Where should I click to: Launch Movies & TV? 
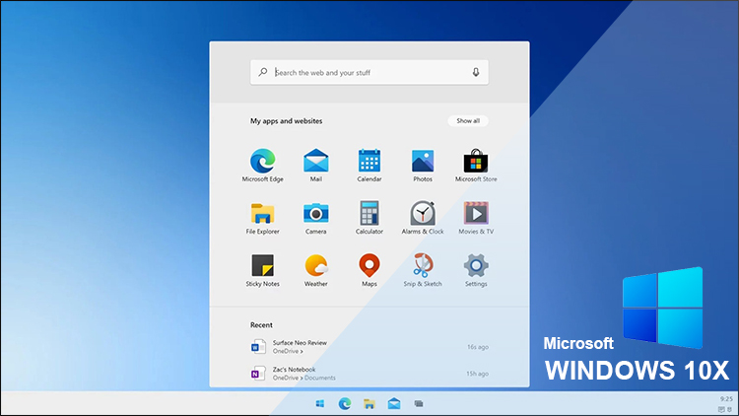476,218
